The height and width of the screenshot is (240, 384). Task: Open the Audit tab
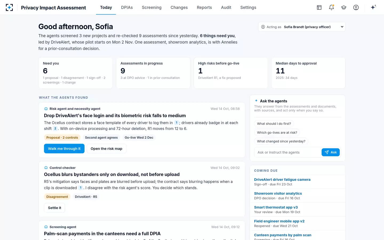226,7
